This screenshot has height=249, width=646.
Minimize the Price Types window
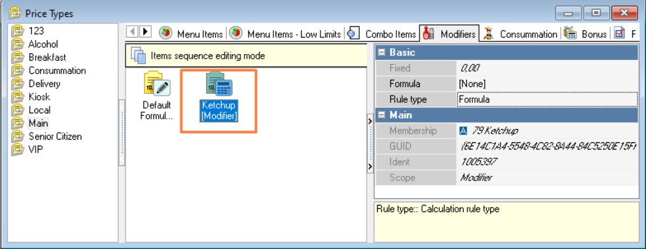[569, 13]
